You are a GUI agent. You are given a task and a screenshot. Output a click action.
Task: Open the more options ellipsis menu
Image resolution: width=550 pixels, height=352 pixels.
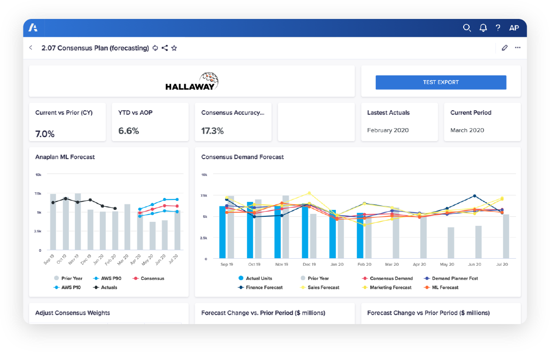coord(518,48)
